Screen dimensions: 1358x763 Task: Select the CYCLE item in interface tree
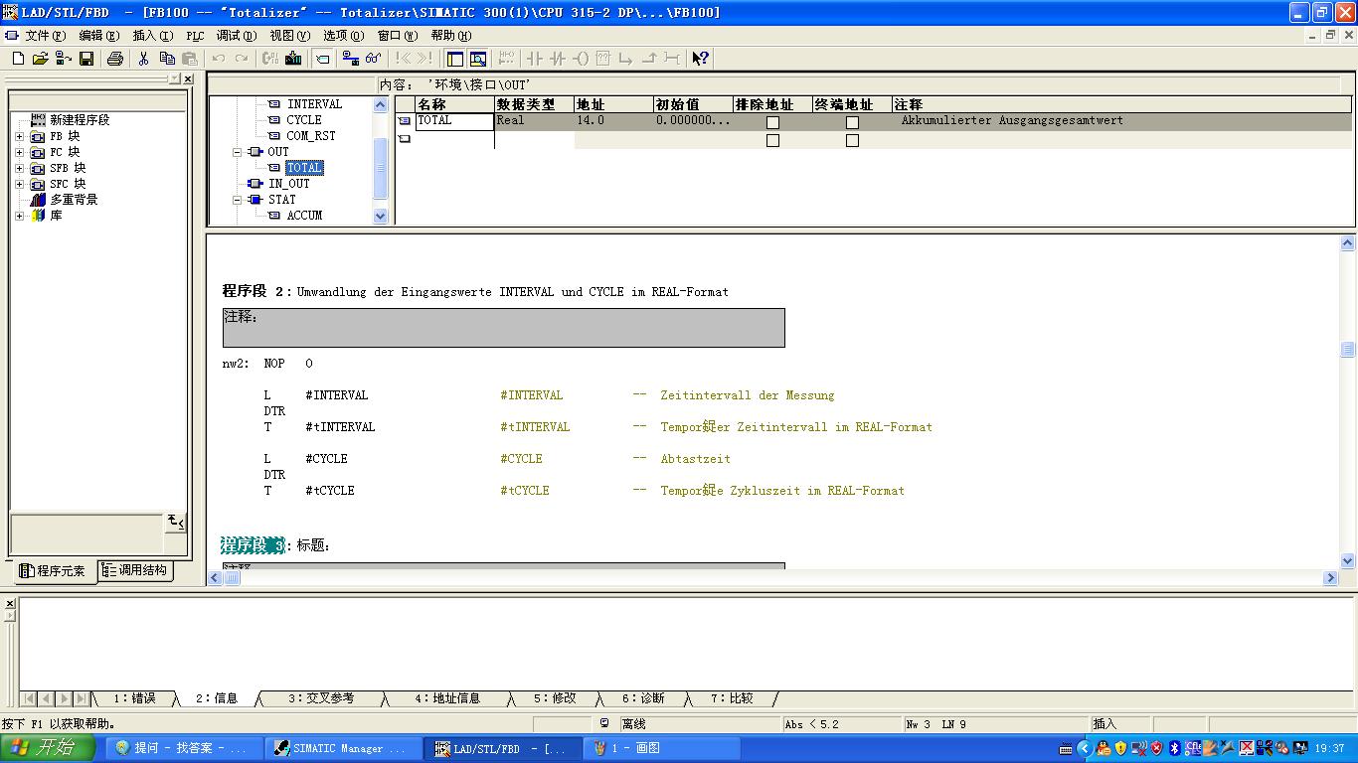pyautogui.click(x=304, y=120)
